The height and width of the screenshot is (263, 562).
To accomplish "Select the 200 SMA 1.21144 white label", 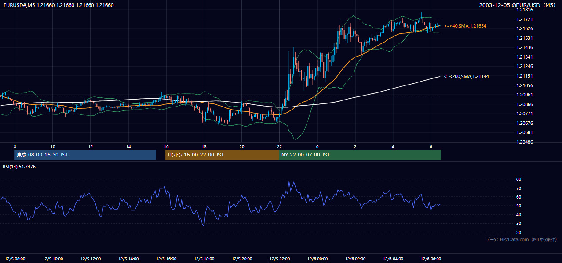I will click(x=467, y=76).
